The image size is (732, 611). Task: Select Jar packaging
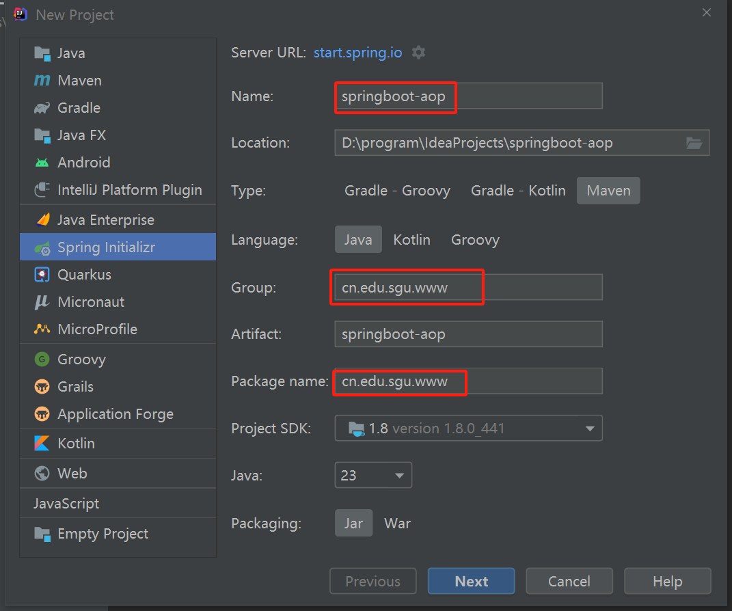click(353, 524)
